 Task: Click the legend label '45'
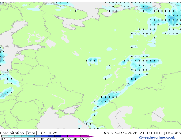(x=82, y=139)
